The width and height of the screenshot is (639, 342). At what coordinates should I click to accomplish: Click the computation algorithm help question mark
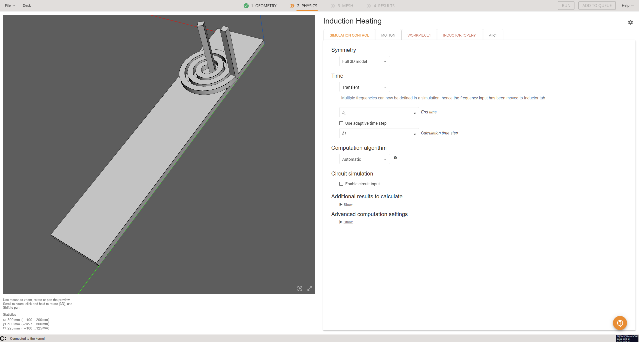click(395, 158)
